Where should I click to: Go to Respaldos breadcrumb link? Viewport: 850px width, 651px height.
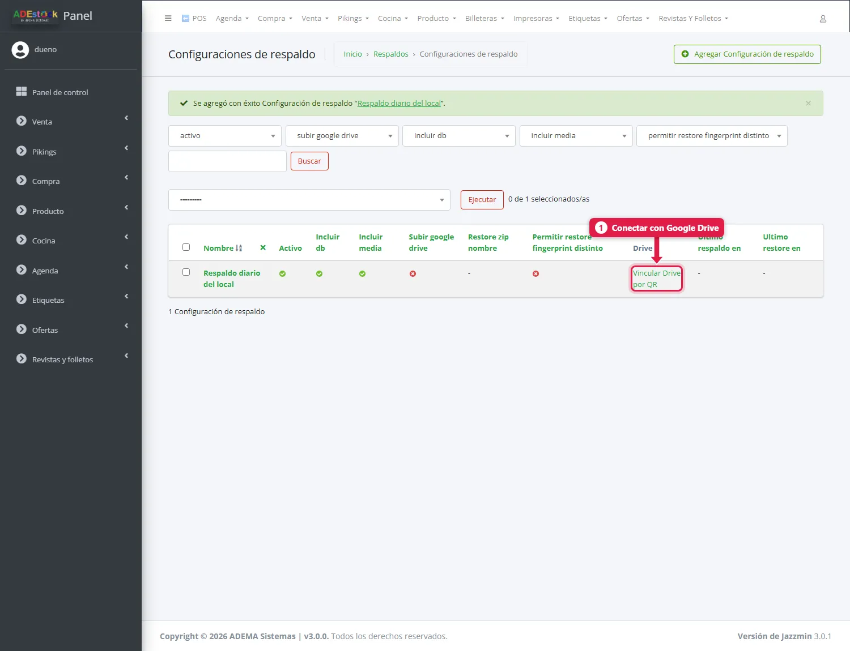(x=390, y=54)
